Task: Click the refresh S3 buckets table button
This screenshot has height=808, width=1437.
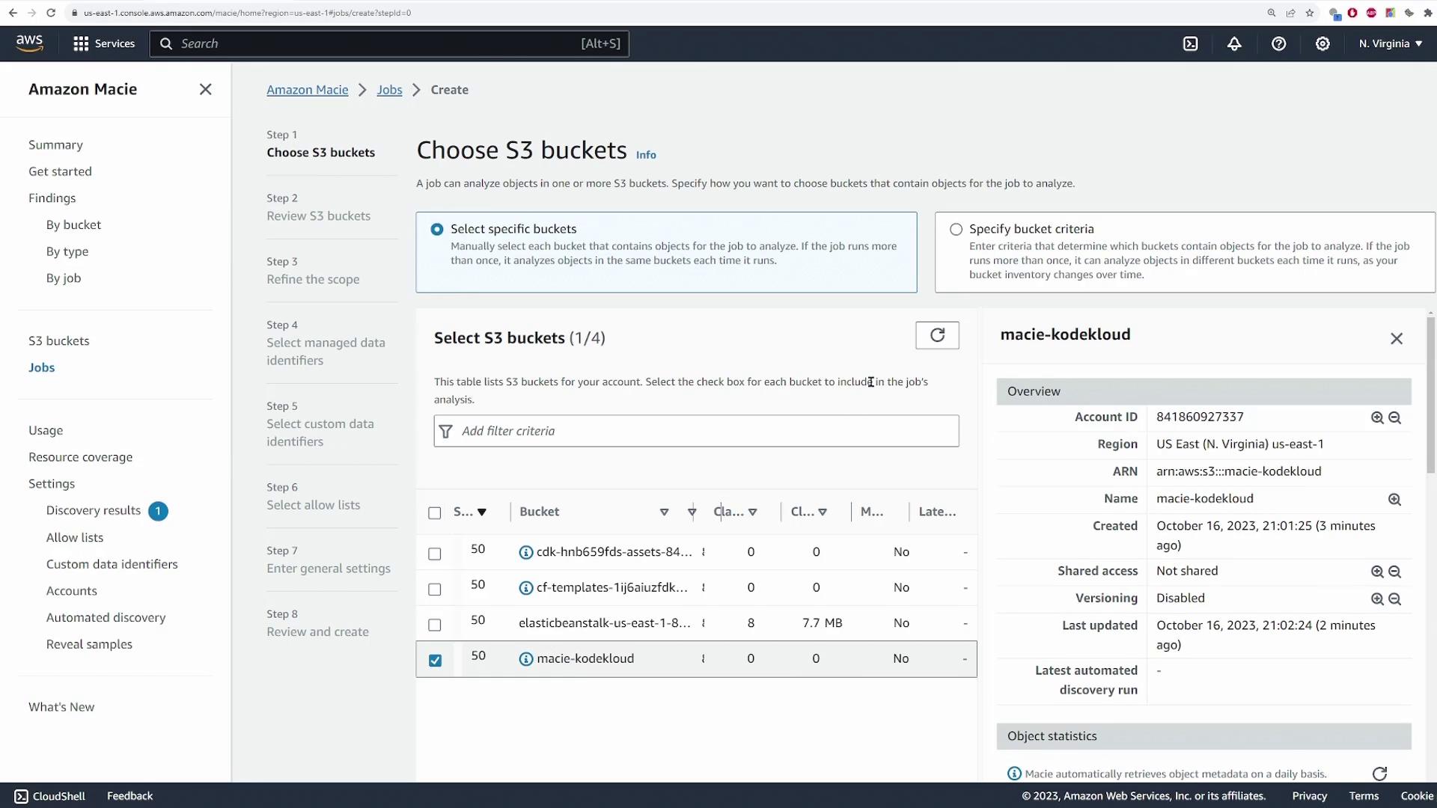Action: pos(937,335)
